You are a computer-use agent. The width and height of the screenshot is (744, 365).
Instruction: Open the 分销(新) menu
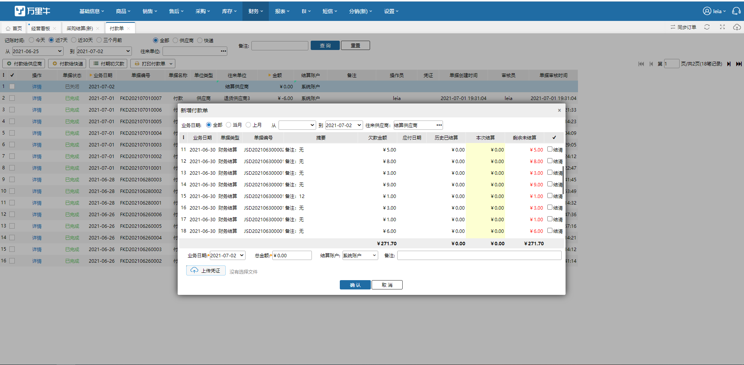[360, 11]
